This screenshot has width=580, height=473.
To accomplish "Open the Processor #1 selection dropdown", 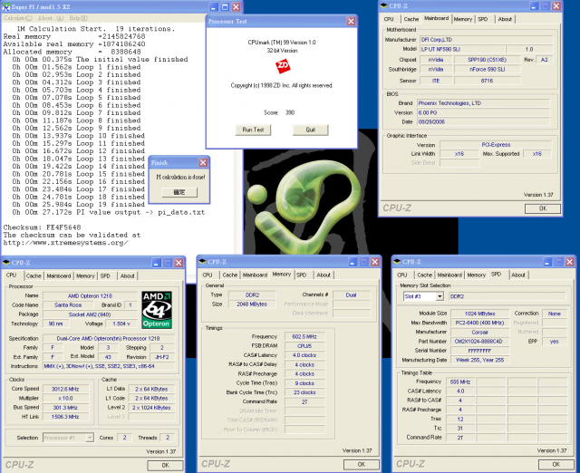I will (90, 438).
